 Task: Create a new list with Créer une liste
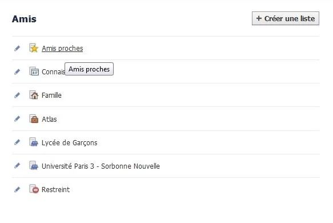point(286,18)
